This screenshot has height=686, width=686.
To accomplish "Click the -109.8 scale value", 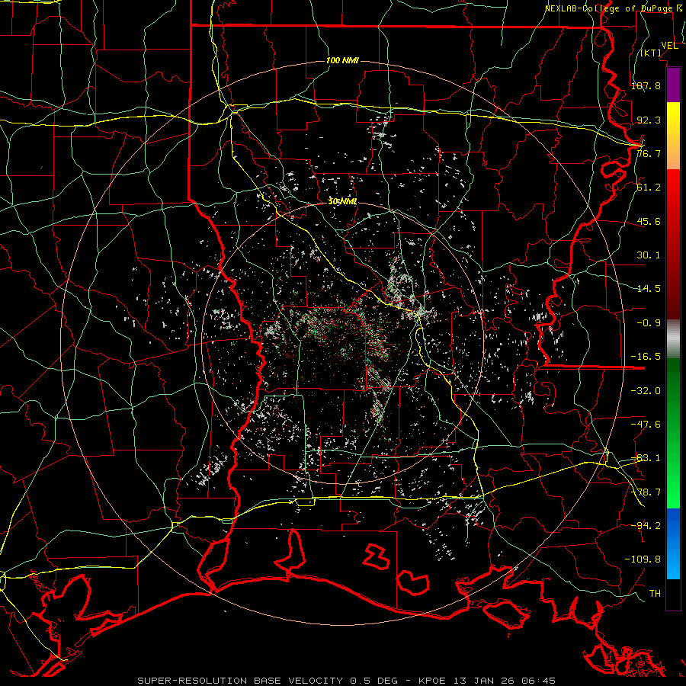I will coord(643,559).
